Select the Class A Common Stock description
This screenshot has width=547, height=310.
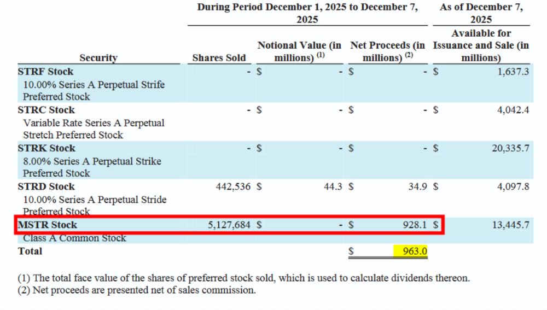[x=74, y=238]
